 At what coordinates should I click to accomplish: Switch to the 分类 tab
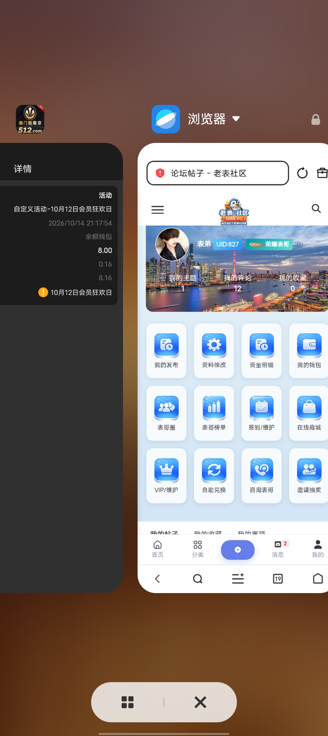(198, 549)
